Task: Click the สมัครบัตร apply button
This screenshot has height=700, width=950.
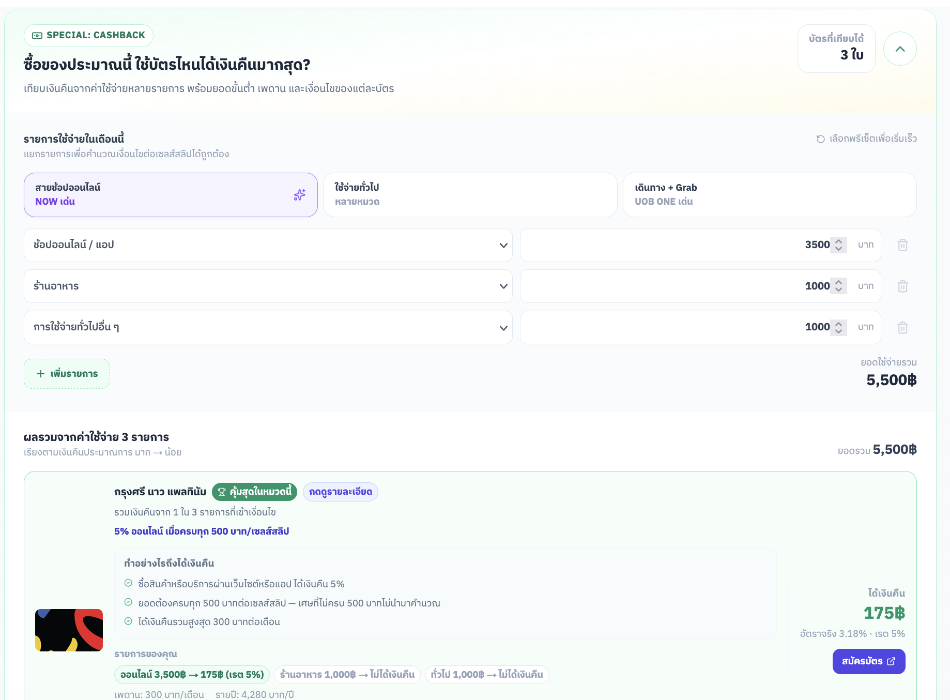Action: (x=869, y=661)
